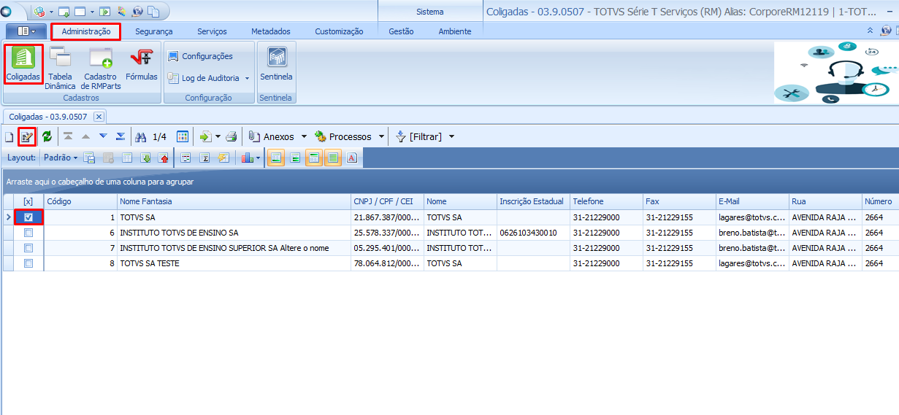Screen dimensions: 899x415
Task: Open search with the binoculars icon
Action: click(x=142, y=136)
